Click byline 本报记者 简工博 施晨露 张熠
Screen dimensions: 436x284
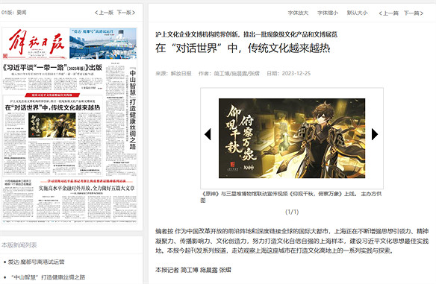coord(193,270)
